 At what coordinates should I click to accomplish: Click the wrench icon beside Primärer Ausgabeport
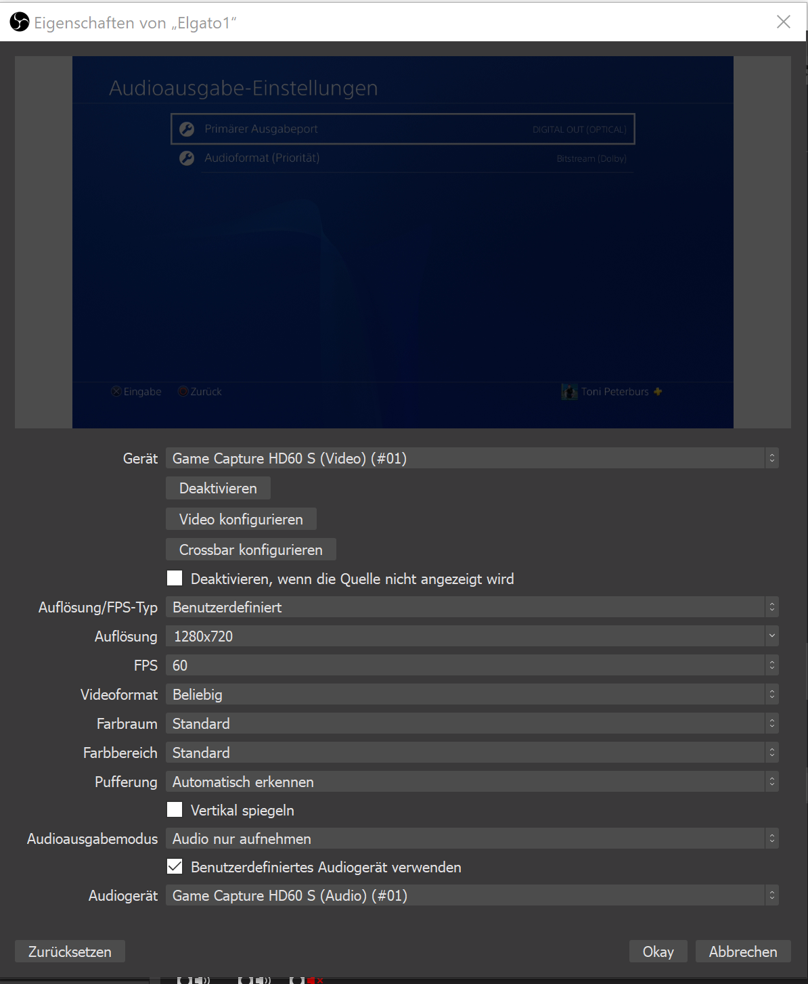(x=187, y=129)
